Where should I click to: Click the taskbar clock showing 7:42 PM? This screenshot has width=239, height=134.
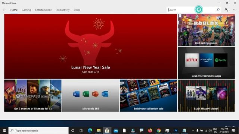tap(224, 131)
